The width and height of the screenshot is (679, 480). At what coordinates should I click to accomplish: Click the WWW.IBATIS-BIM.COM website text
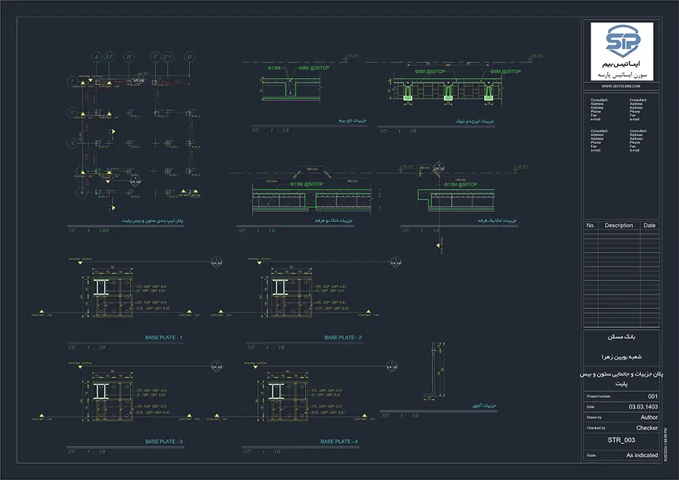[621, 86]
